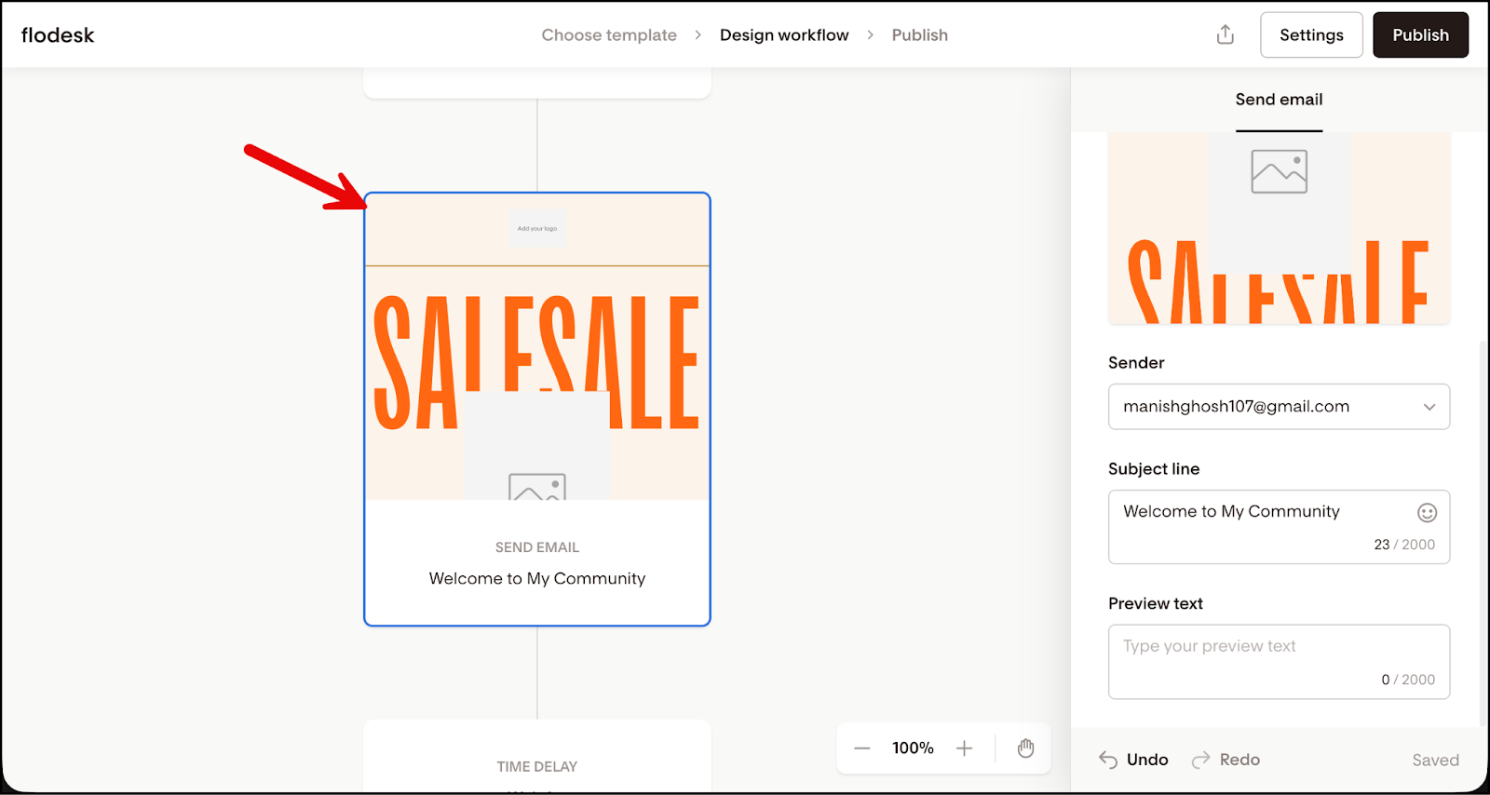Image resolution: width=1490 pixels, height=795 pixels.
Task: Click the 100% zoom level
Action: (913, 748)
